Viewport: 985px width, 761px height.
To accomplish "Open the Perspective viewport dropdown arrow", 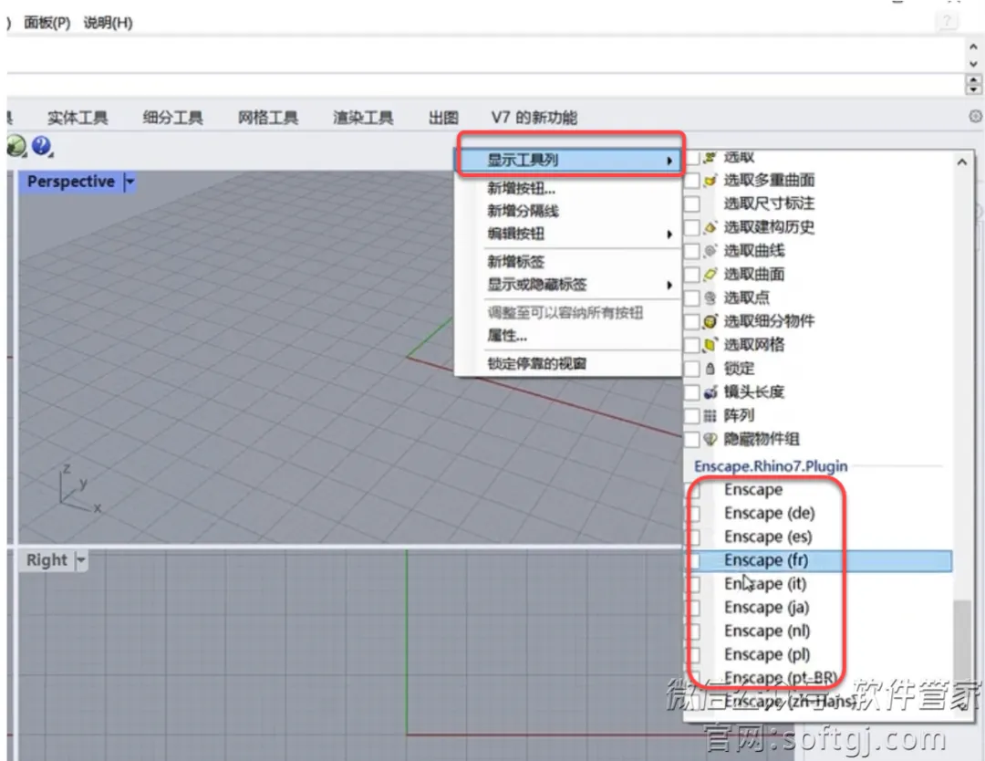I will click(x=130, y=182).
